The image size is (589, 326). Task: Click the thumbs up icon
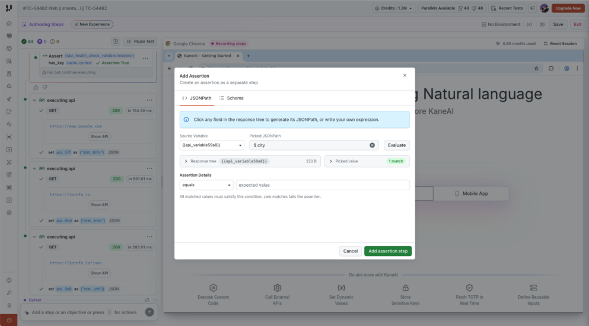(x=36, y=88)
